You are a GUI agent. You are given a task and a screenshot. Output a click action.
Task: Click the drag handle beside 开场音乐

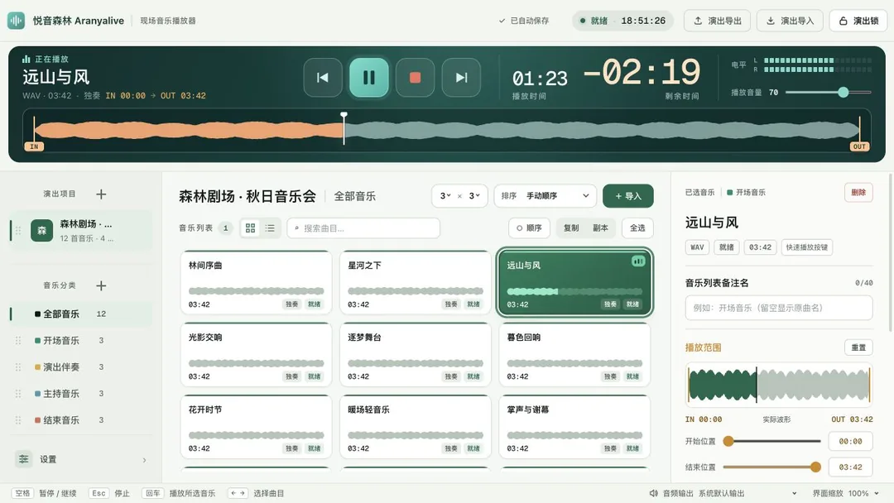pos(18,341)
